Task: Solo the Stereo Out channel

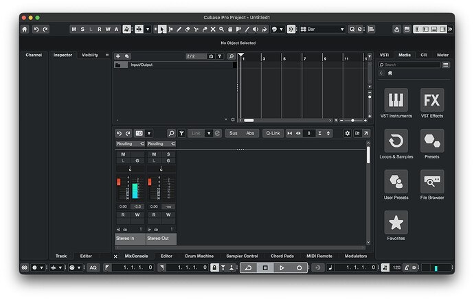Action: (x=168, y=154)
